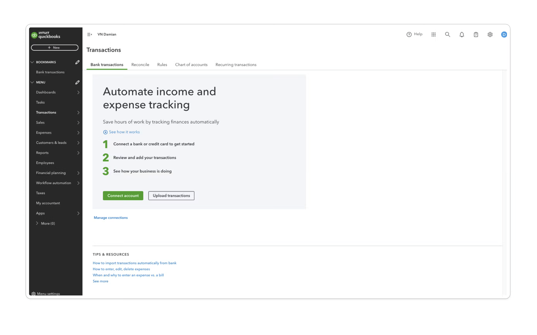Open the D profile avatar
The image size is (537, 335).
coord(504,34)
